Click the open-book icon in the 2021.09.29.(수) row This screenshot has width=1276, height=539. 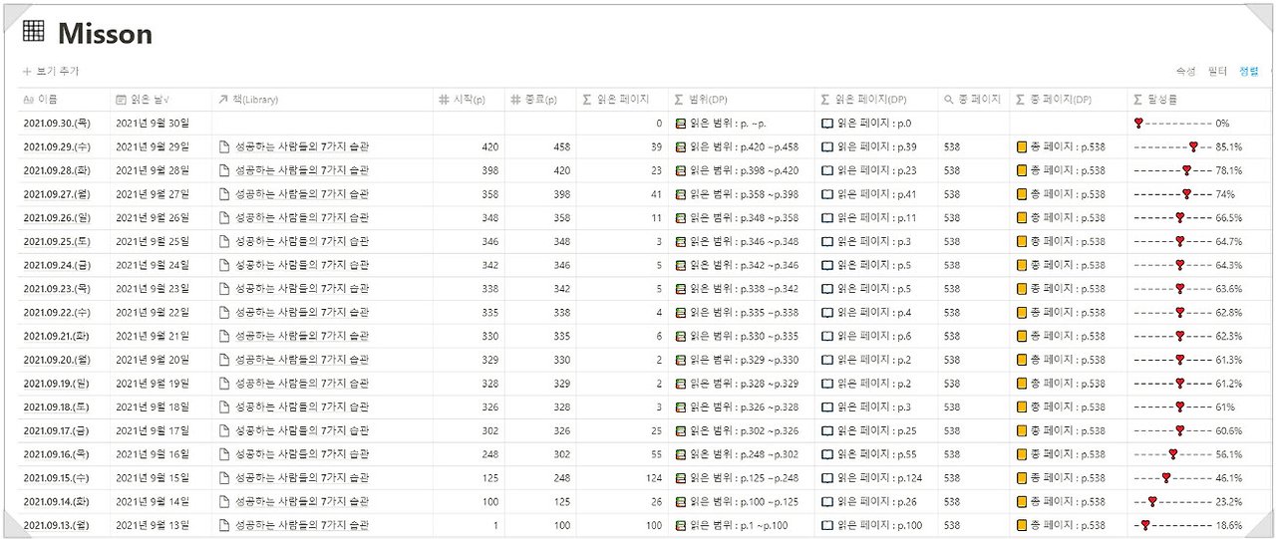[x=827, y=146]
